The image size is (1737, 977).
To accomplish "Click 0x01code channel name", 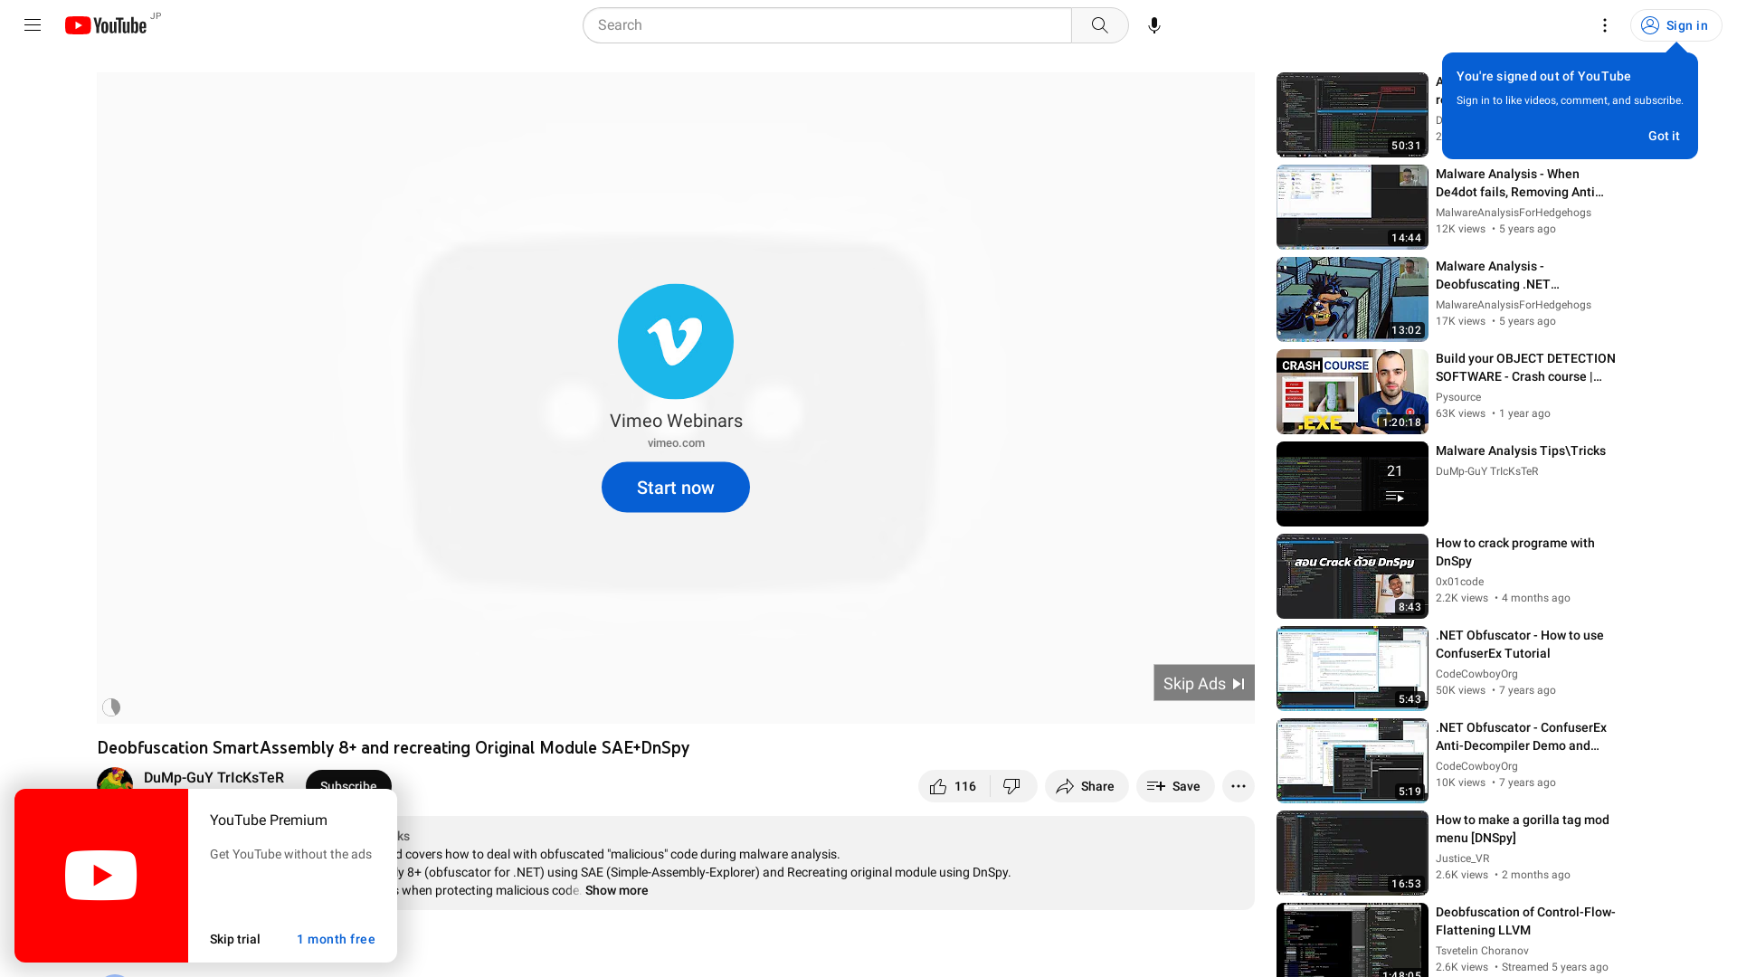I will point(1459,582).
